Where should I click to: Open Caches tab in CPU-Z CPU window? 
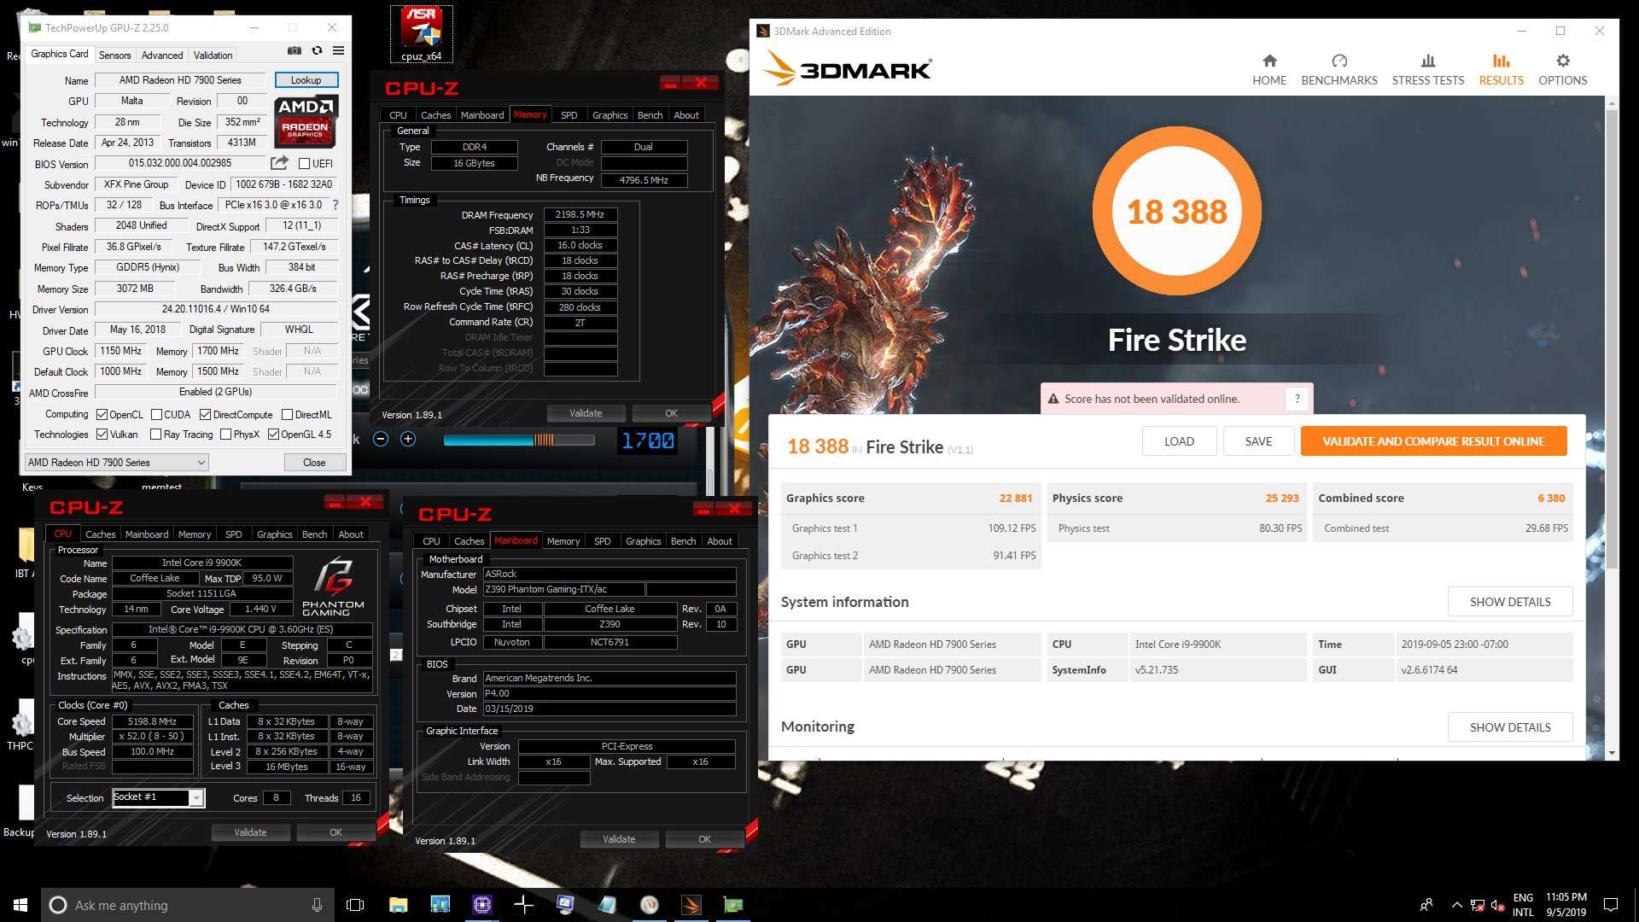100,534
